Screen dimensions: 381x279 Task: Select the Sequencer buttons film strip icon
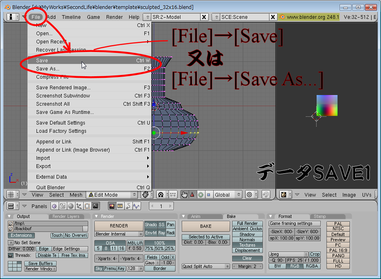tap(120, 206)
